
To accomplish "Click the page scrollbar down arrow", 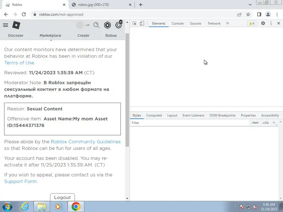I will (x=127, y=198).
